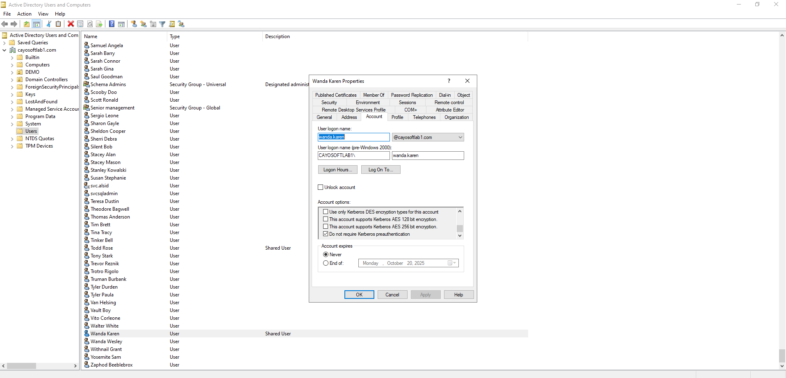Screen dimensions: 786x378
Task: Click the Create new user icon
Action: click(x=134, y=24)
